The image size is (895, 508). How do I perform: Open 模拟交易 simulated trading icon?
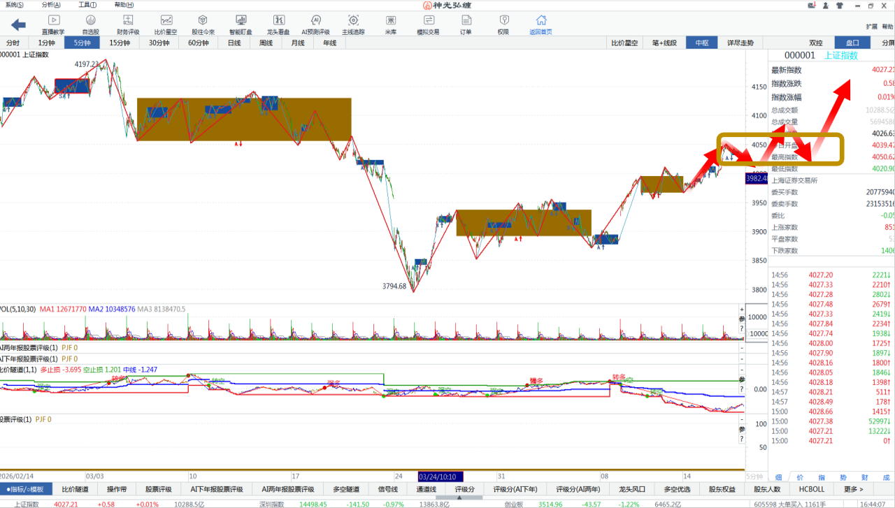click(428, 24)
